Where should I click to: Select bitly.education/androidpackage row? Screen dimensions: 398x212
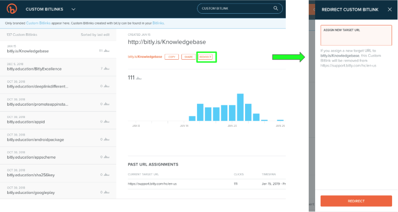(58, 138)
